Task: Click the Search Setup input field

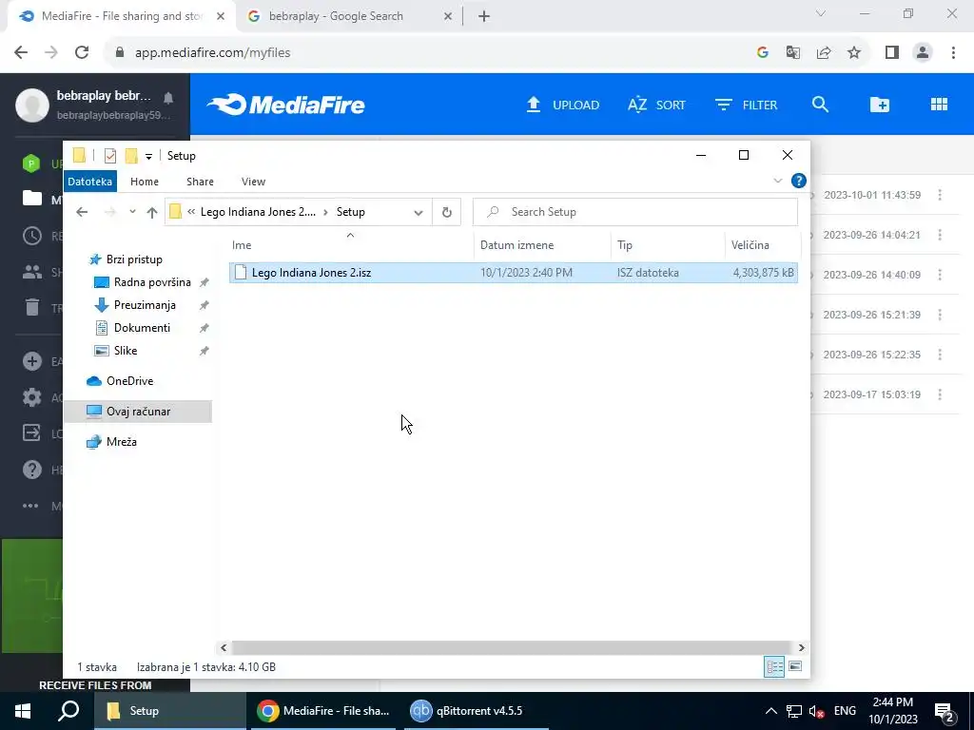Action: tap(635, 212)
